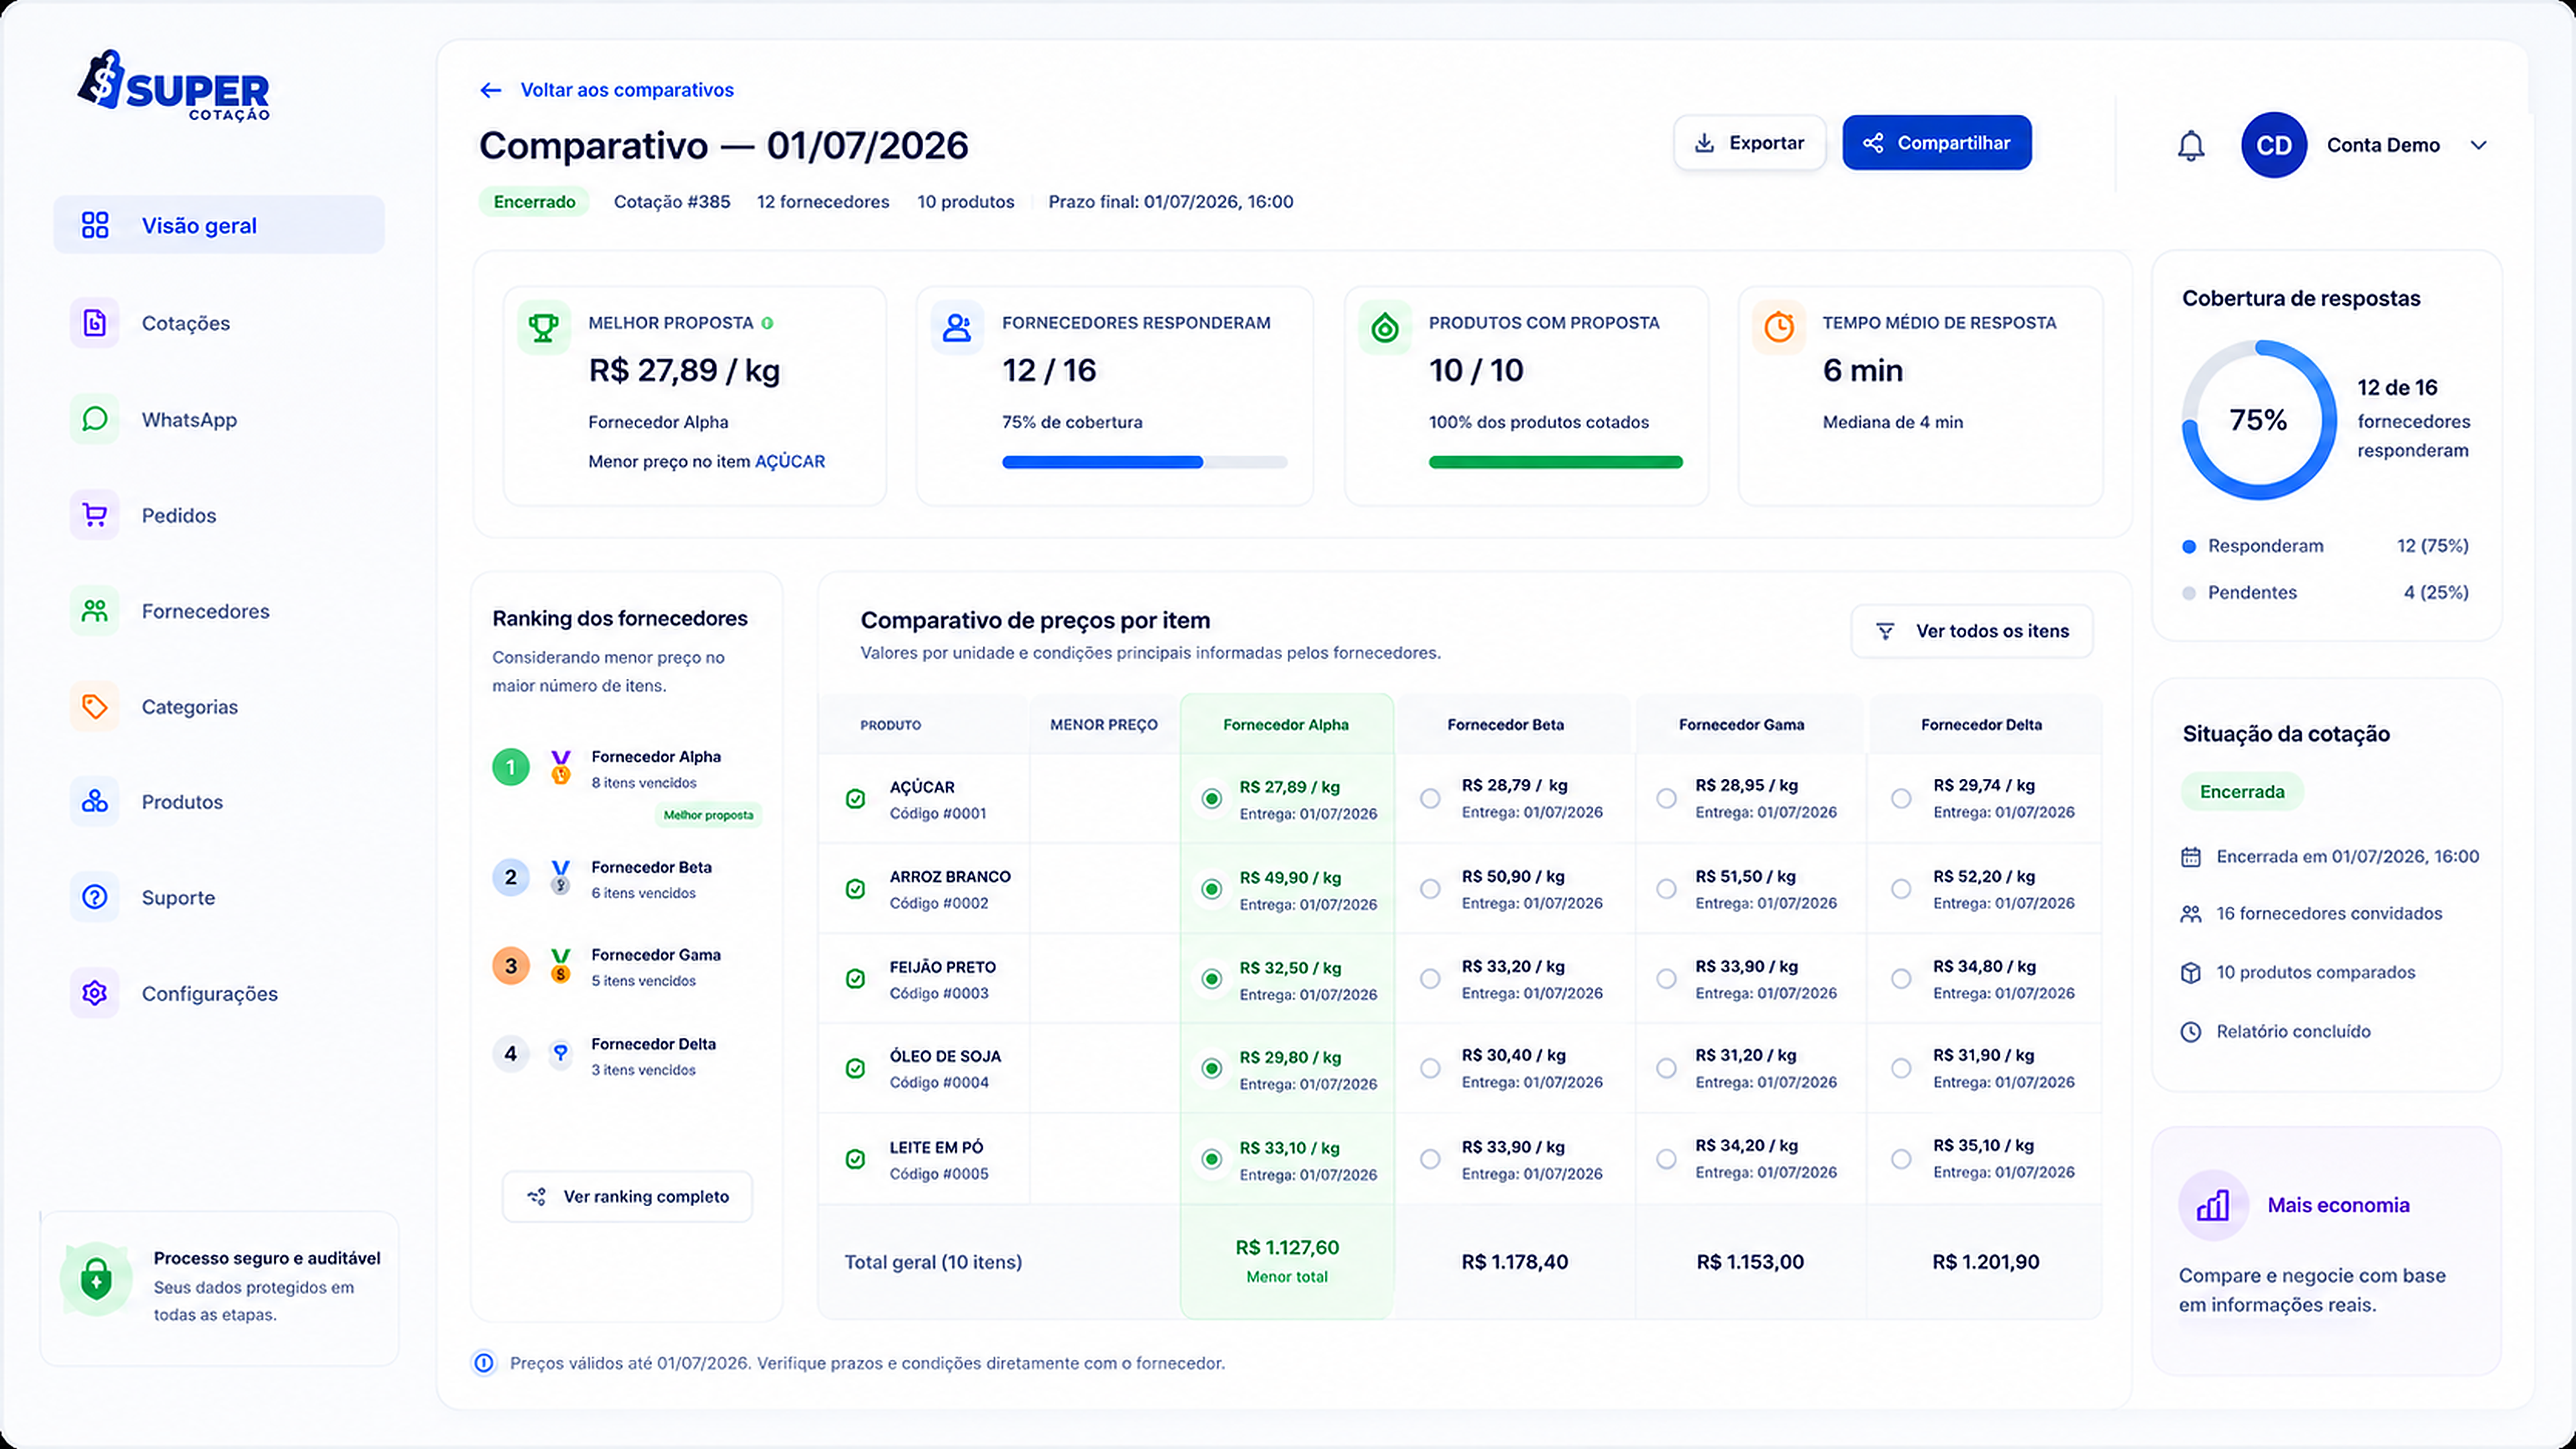Click the trophy icon in Melhor Proposta
The width and height of the screenshot is (2576, 1449).
pyautogui.click(x=543, y=327)
